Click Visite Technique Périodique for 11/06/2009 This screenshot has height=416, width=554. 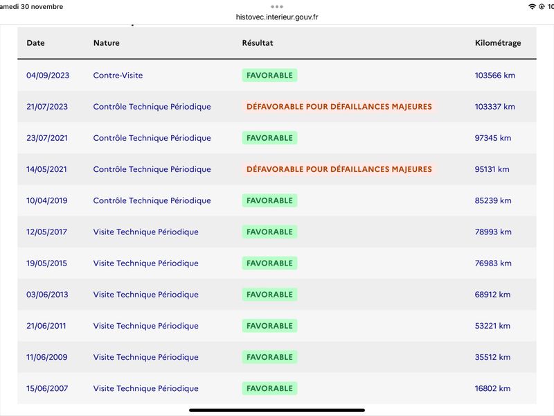point(146,357)
